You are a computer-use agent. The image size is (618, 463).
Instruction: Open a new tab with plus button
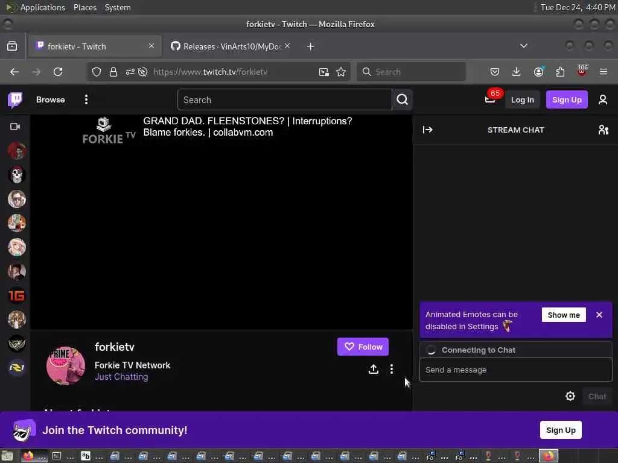pos(311,46)
